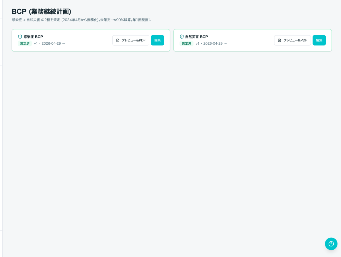The width and height of the screenshot is (341, 257).
Task: Click the subtitle about 2024年4月から義務化
Action: point(81,20)
